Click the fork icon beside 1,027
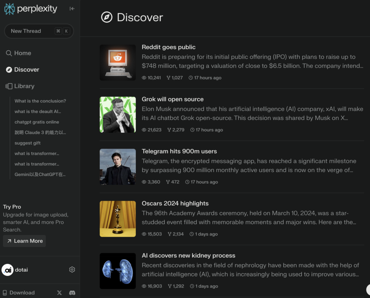 (x=168, y=78)
